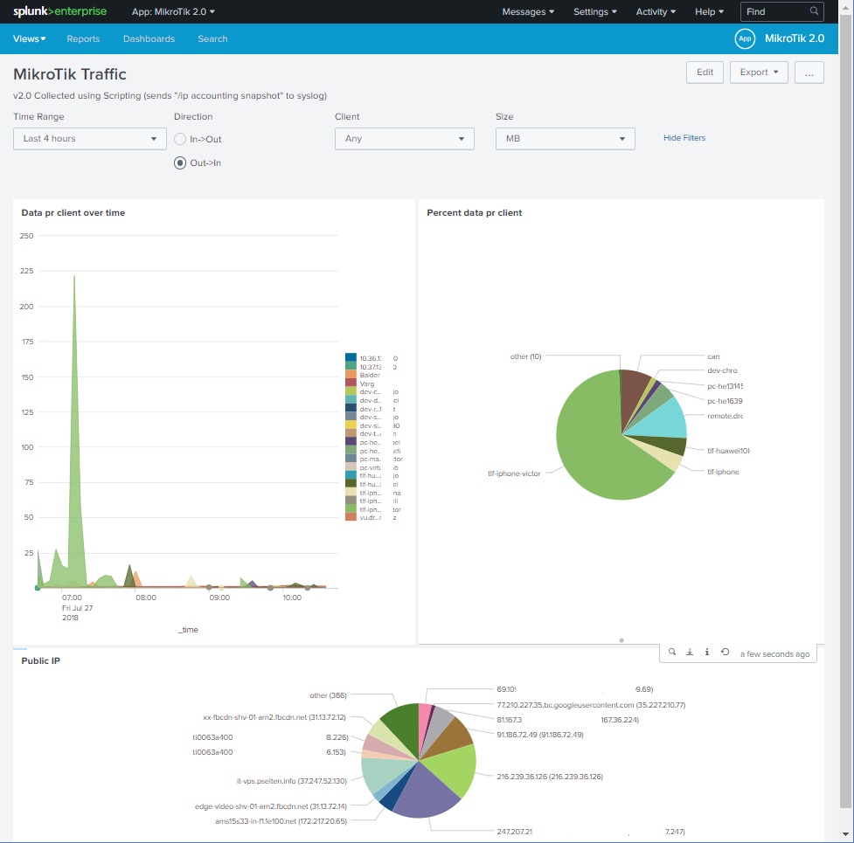
Task: Select Out->In direction radio button
Action: click(x=180, y=162)
